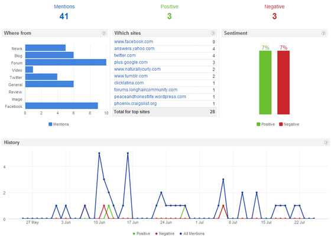Image resolution: width=331 pixels, height=240 pixels.
Task: Click the 10 Jun peak data point
Action: tap(99, 153)
